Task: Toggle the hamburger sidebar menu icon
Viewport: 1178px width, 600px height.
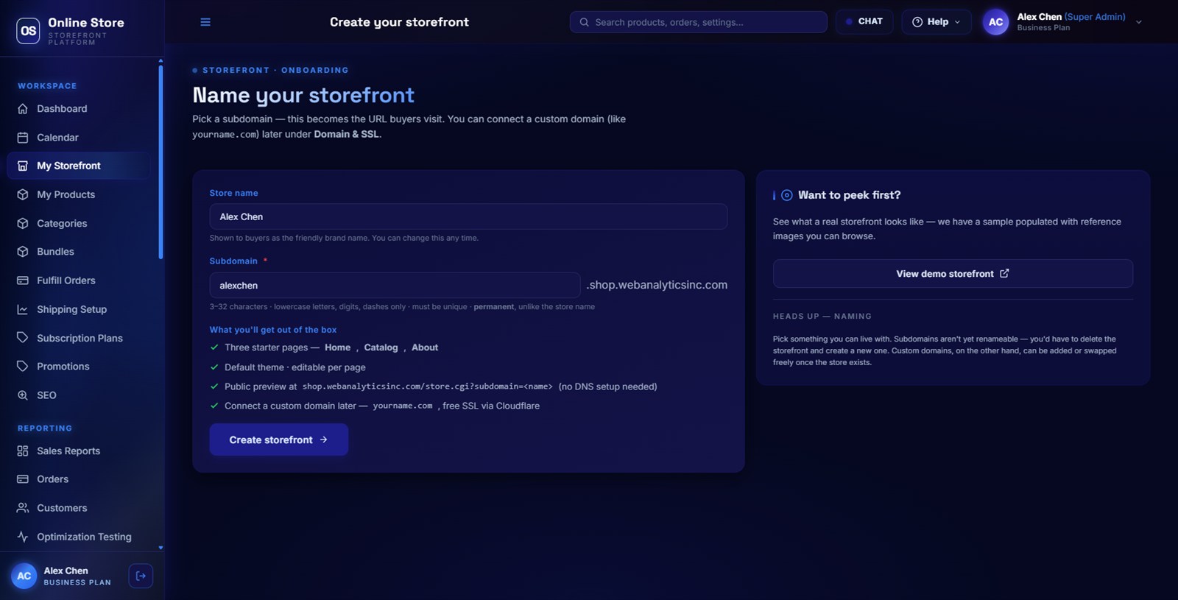Action: (205, 22)
